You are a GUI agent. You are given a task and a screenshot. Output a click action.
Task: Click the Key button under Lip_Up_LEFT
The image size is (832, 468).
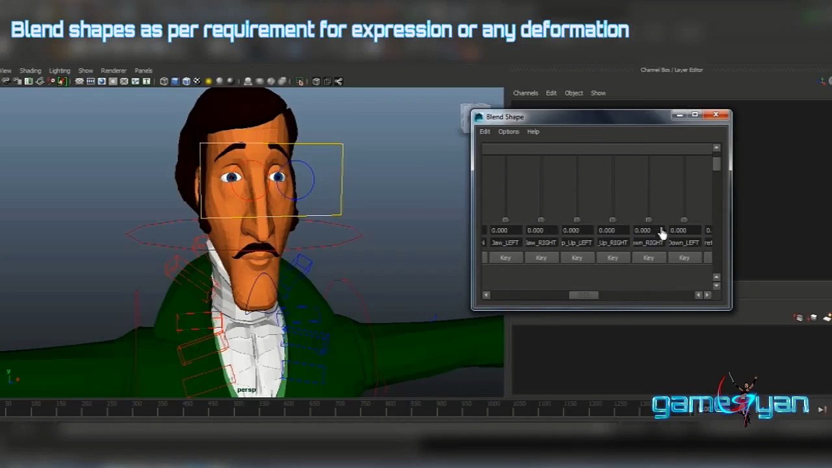tap(577, 258)
